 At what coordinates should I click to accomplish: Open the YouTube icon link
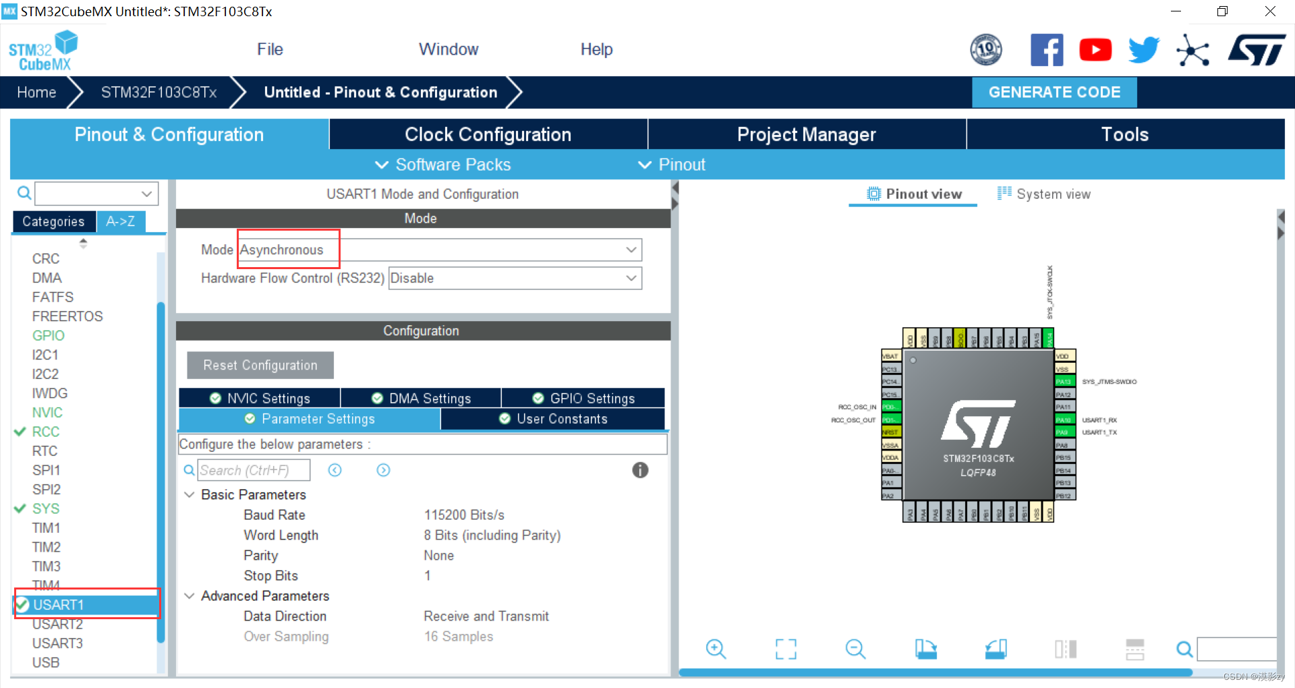click(1095, 50)
